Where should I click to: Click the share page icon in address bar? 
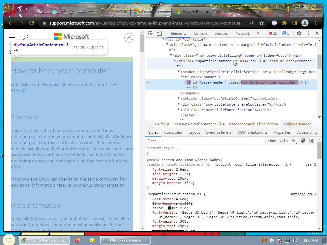251,23
